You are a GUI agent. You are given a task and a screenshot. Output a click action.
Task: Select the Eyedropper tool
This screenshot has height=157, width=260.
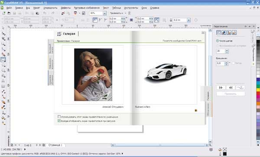click(3, 107)
